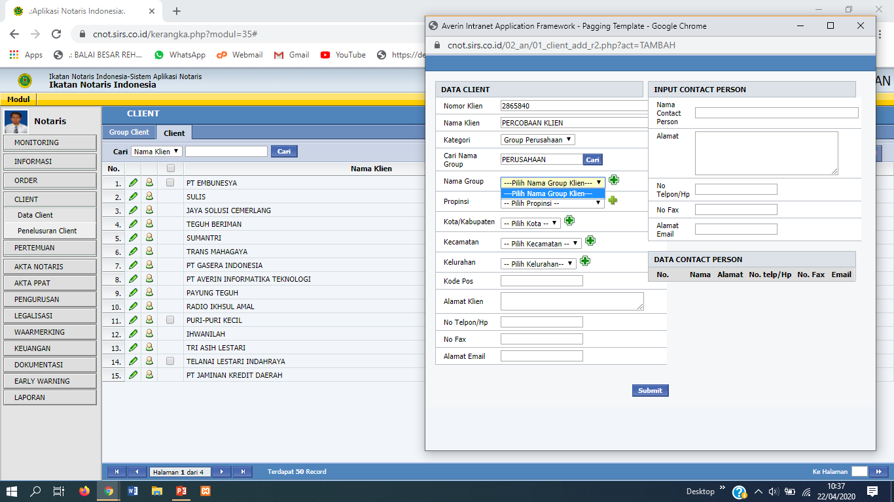The width and height of the screenshot is (894, 502).
Task: Tick the checkbox for PT EMBUNESYA
Action: tap(170, 183)
